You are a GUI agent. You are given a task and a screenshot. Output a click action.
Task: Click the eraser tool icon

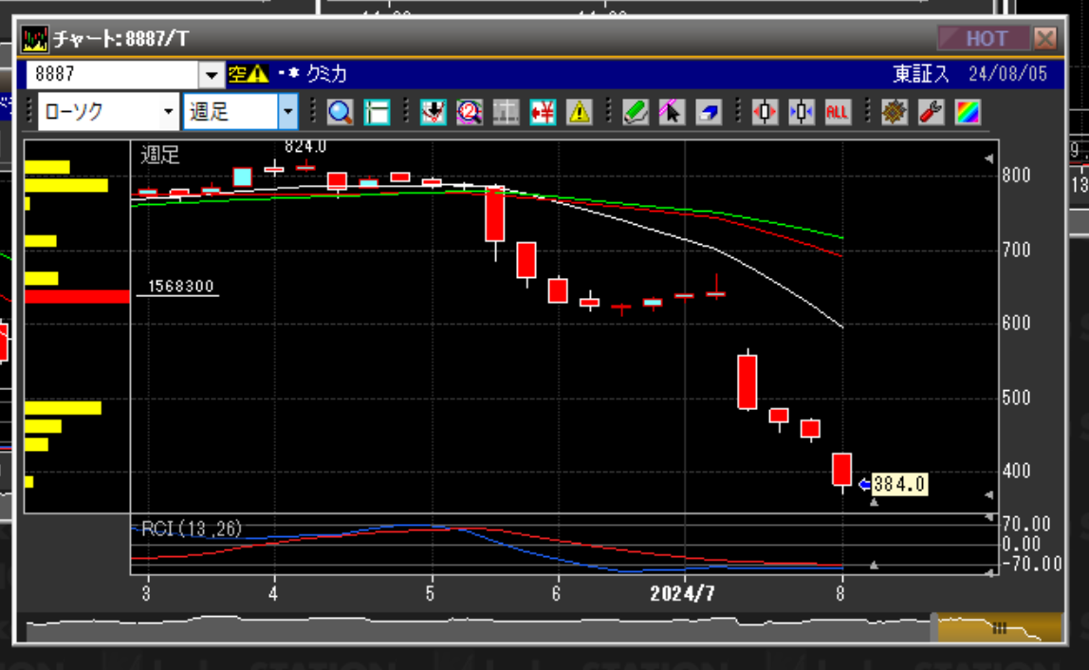[708, 112]
